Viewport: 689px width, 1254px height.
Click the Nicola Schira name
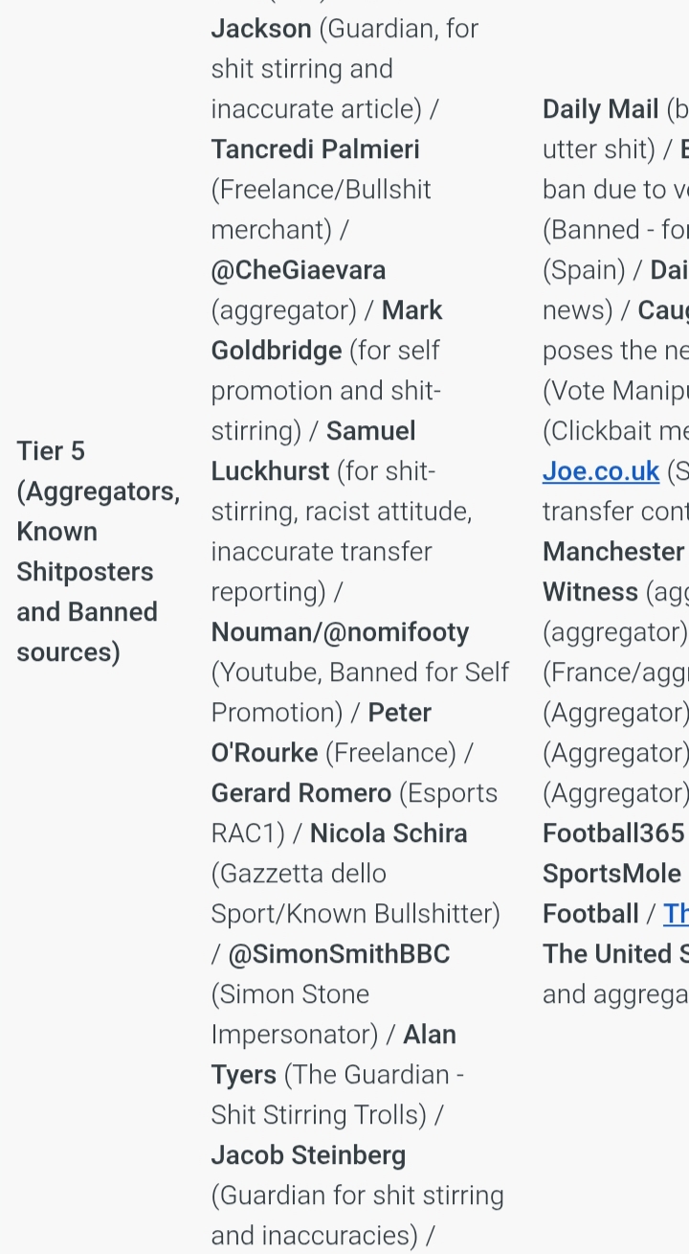pyautogui.click(x=388, y=833)
